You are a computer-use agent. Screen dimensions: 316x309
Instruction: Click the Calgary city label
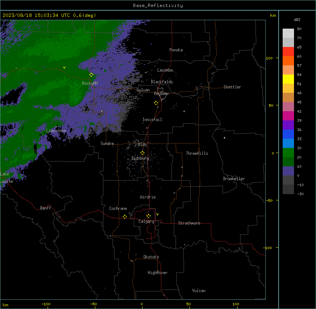pyautogui.click(x=146, y=221)
